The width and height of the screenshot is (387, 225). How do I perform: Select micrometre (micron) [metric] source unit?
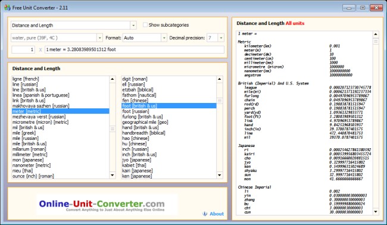click(x=61, y=122)
